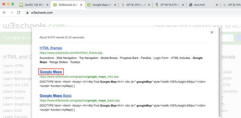Click Learn Icons in background list
The height and width of the screenshot is (118, 241).
[14, 98]
